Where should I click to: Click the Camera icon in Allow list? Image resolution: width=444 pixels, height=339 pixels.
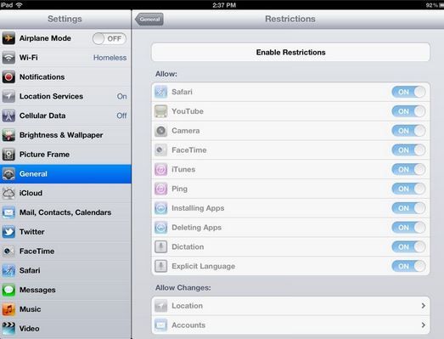click(160, 131)
